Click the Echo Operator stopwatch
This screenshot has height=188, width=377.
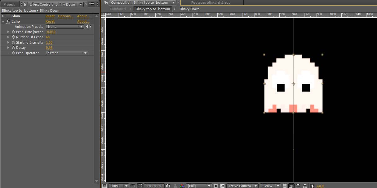(x=13, y=53)
